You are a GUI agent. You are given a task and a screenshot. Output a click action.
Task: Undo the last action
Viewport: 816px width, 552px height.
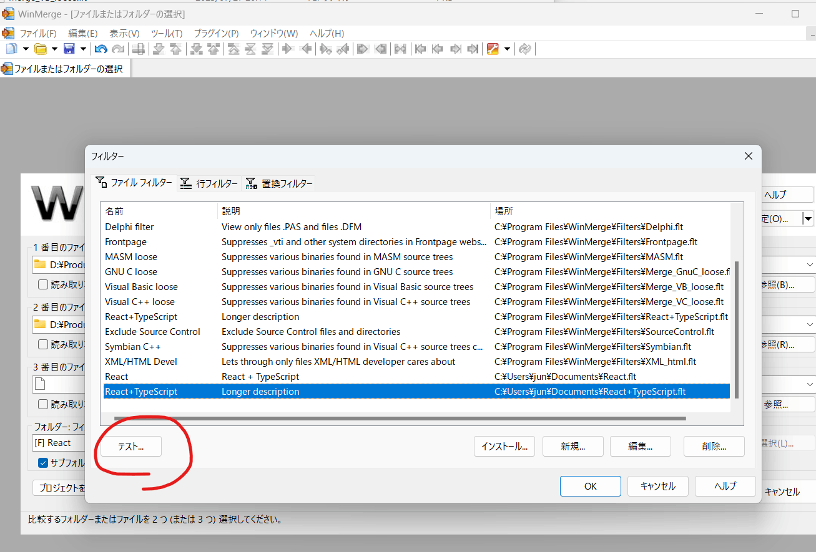pos(101,49)
